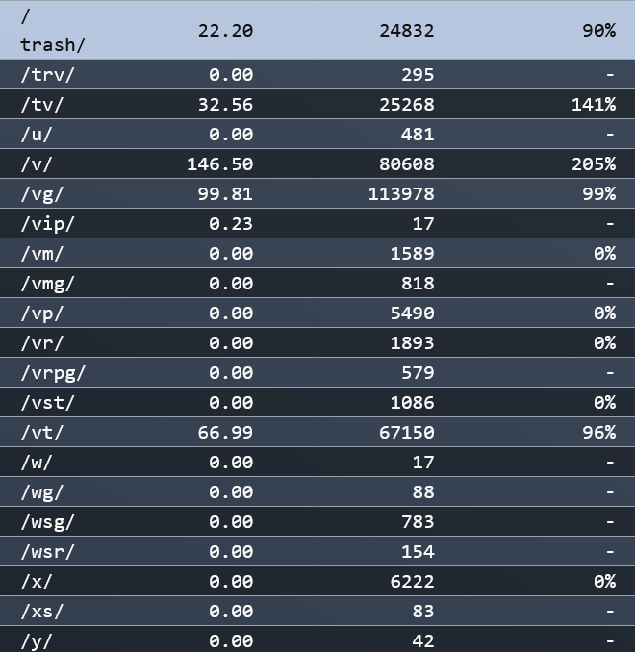Image resolution: width=635 pixels, height=652 pixels.
Task: Select the /vrpg/ board entry
Action: pyautogui.click(x=317, y=372)
